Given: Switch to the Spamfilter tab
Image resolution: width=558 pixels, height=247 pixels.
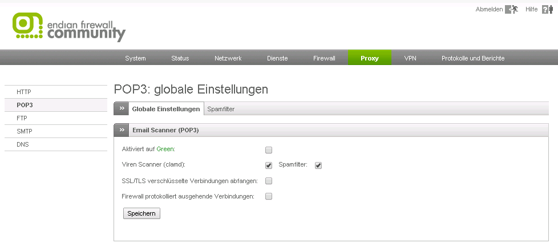Looking at the screenshot, I should coord(221,109).
